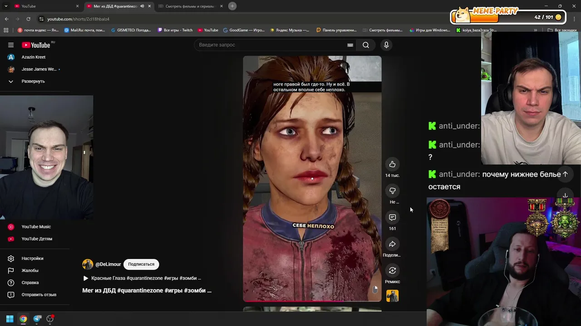Like the short with thumbs up
This screenshot has width=581, height=326.
pyautogui.click(x=392, y=164)
